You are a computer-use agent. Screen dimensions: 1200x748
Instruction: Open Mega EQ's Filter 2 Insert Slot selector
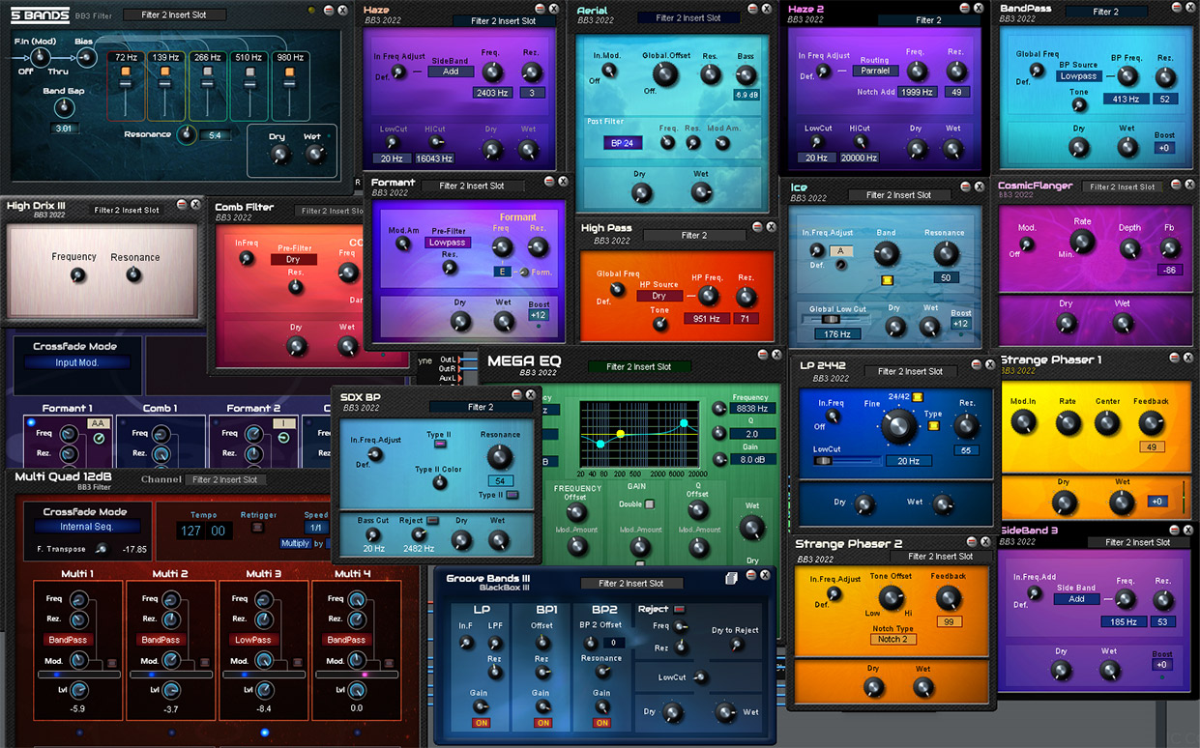tap(638, 367)
